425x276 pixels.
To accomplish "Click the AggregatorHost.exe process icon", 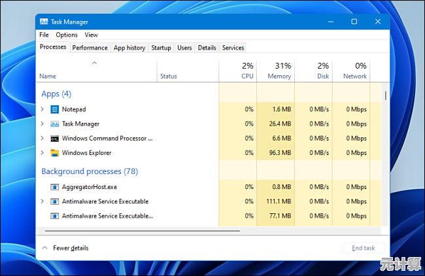I will (55, 186).
